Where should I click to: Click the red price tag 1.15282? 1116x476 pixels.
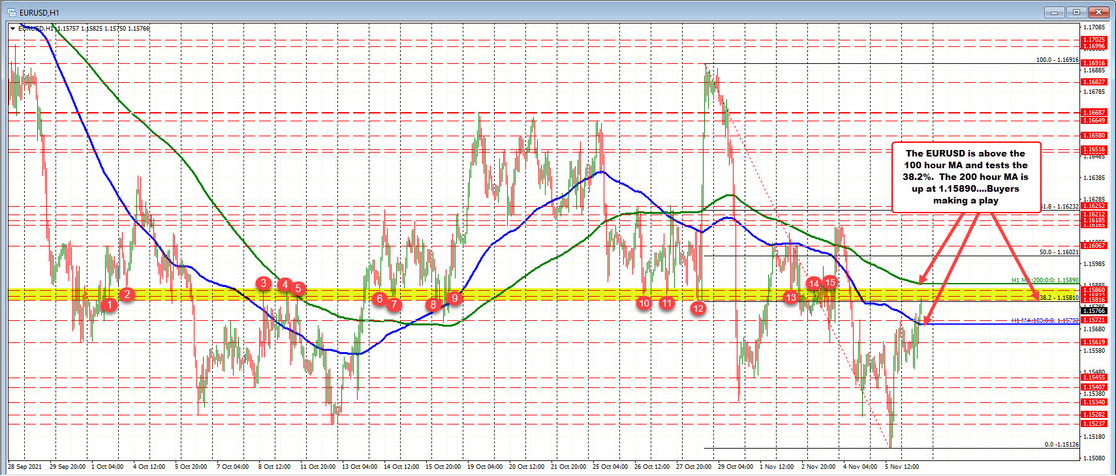click(1094, 415)
